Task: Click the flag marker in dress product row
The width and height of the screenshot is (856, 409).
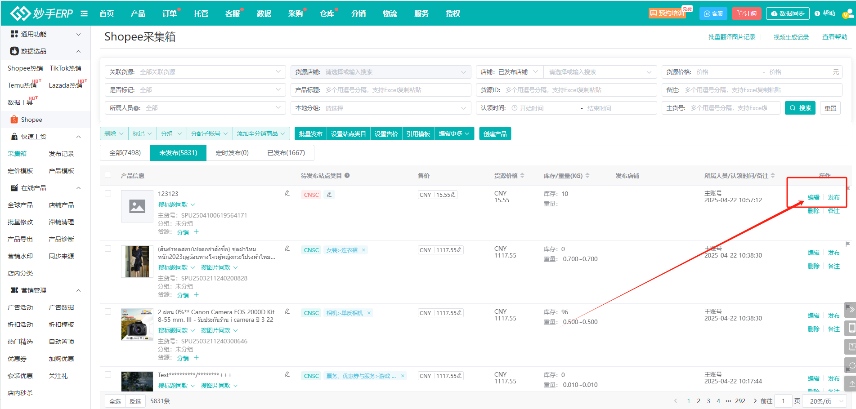Action: coord(848,244)
